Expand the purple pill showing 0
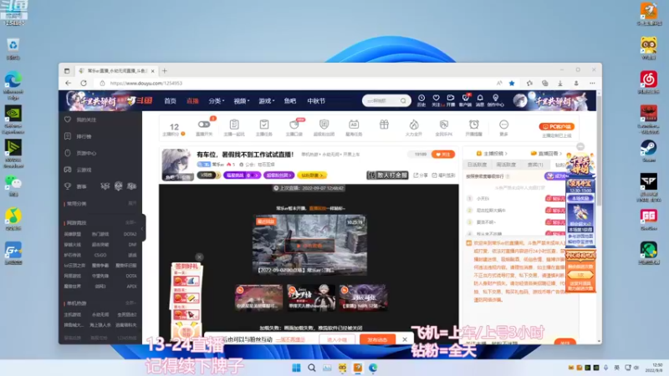Image resolution: width=669 pixels, height=376 pixels. click(x=242, y=175)
